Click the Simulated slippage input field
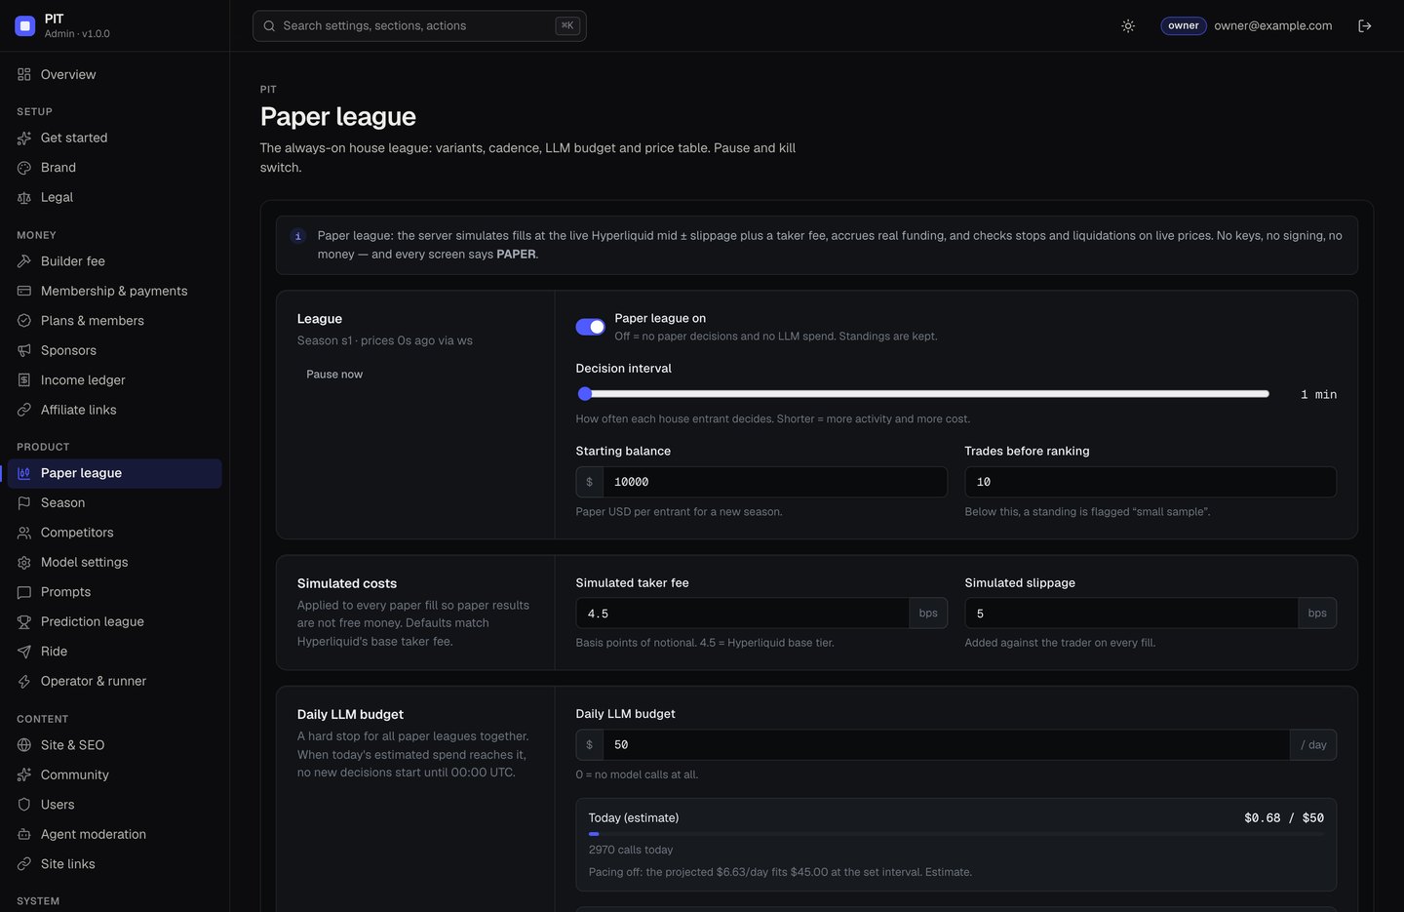 click(x=1131, y=614)
